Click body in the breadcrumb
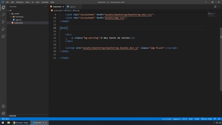This screenshot has height=125, width=222. (x=77, y=11)
